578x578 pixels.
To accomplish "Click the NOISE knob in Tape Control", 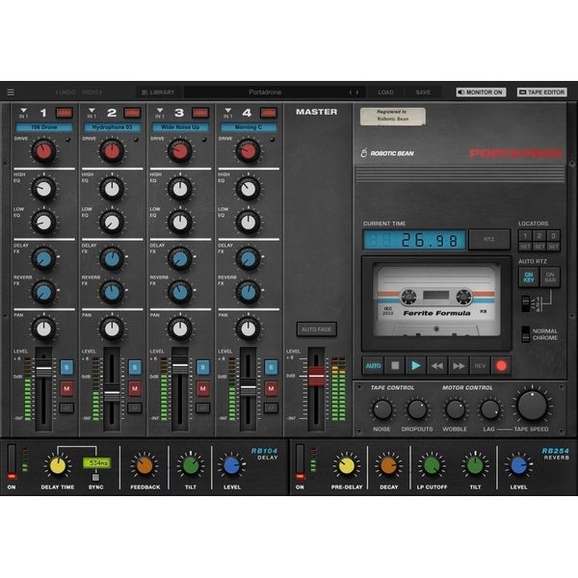I will 382,409.
